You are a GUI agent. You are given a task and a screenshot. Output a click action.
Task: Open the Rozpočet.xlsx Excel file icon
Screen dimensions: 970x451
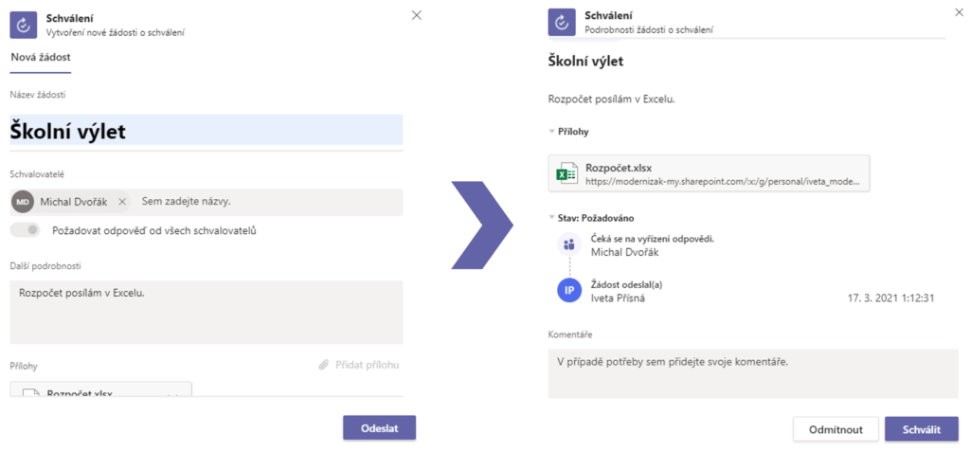point(566,172)
